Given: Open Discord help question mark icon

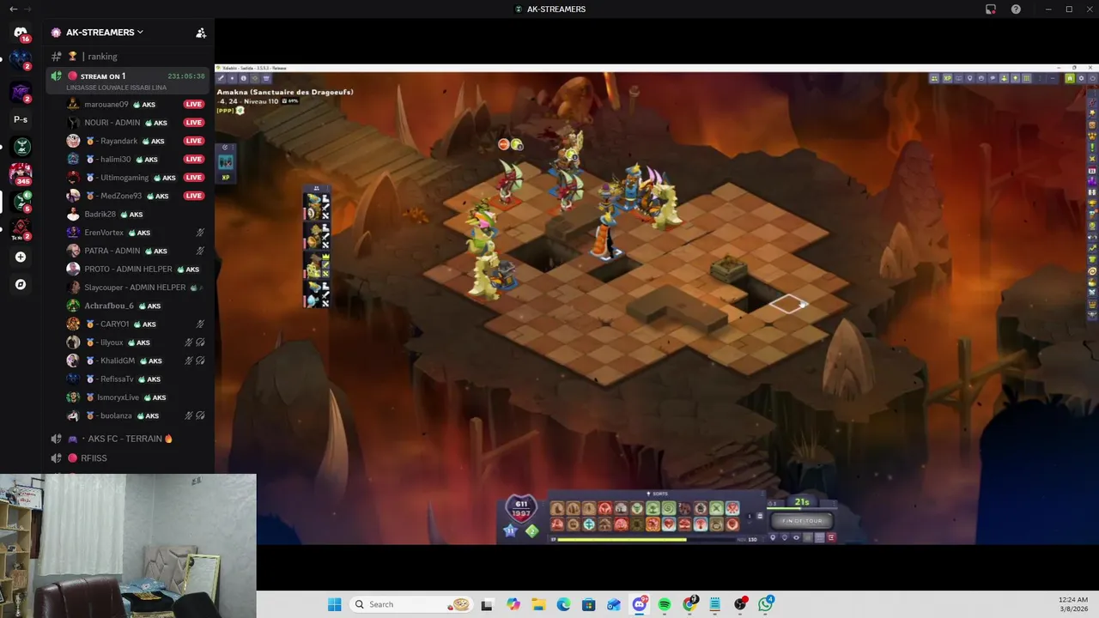Looking at the screenshot, I should [x=1017, y=9].
